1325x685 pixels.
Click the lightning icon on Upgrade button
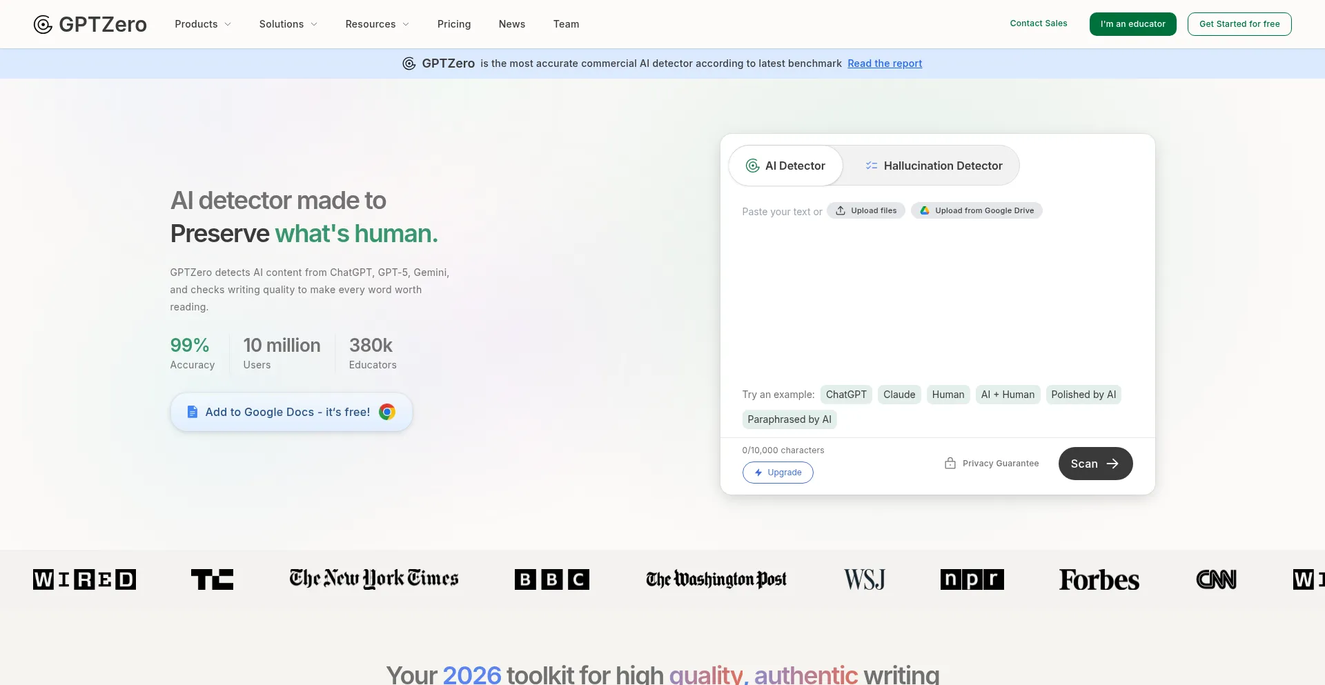tap(758, 473)
